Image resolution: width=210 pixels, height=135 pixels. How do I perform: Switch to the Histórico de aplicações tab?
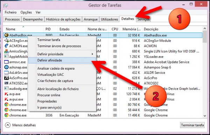[63, 19]
